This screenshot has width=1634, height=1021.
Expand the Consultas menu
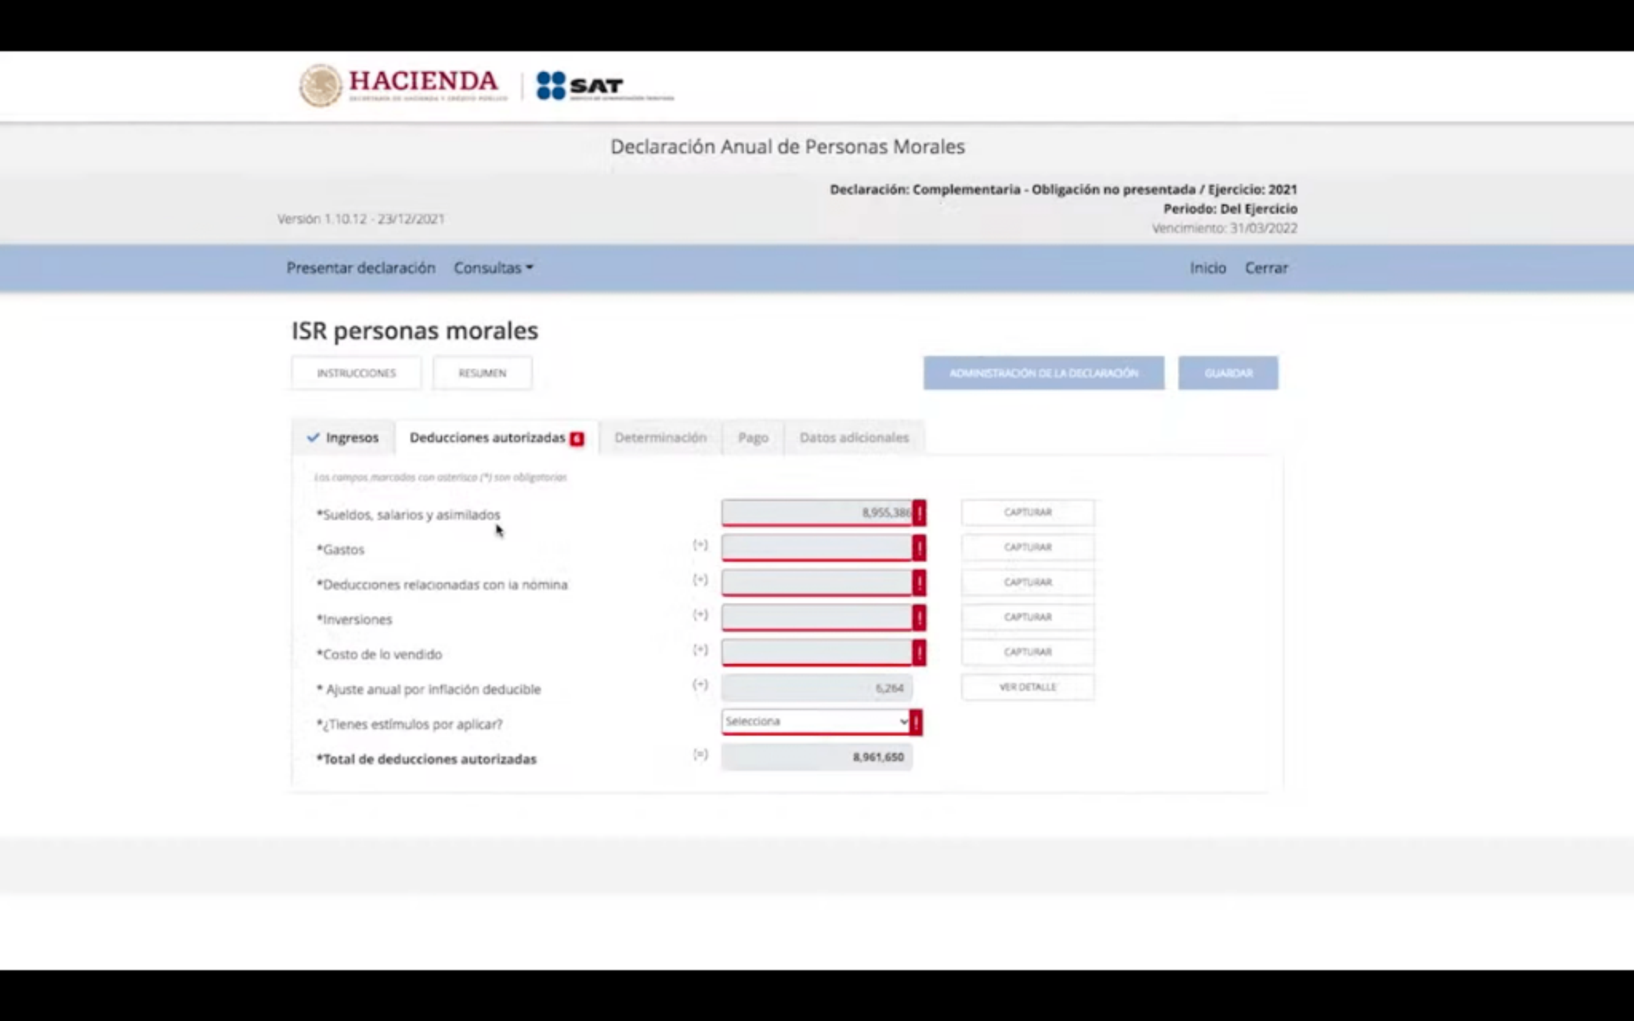pyautogui.click(x=494, y=268)
